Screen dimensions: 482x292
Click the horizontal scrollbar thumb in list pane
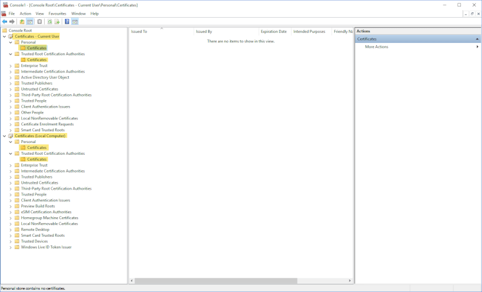(216, 281)
